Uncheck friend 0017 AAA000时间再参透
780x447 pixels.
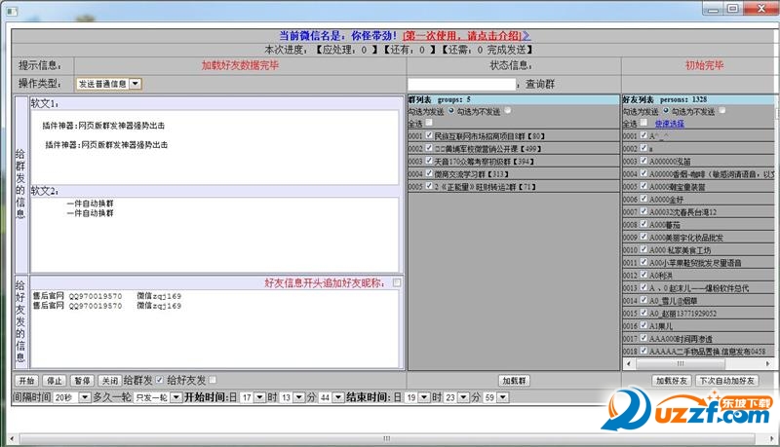click(x=643, y=338)
